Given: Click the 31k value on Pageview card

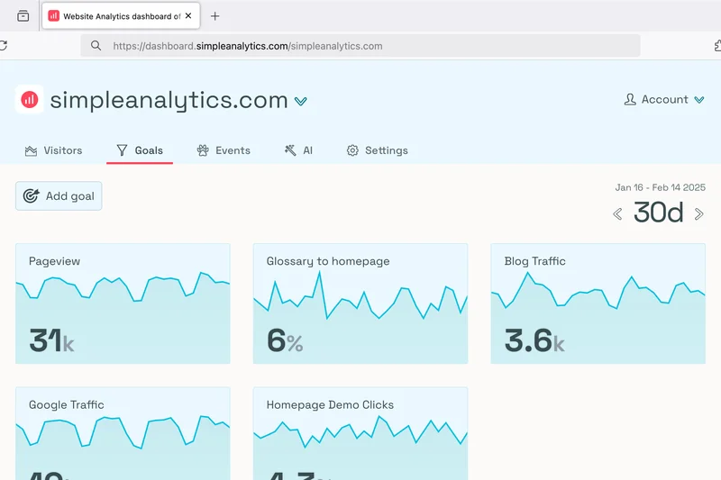Looking at the screenshot, I should tap(51, 340).
